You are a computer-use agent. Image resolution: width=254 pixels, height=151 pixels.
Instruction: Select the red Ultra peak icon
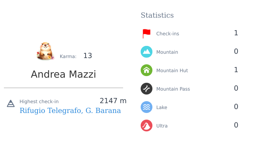147,126
